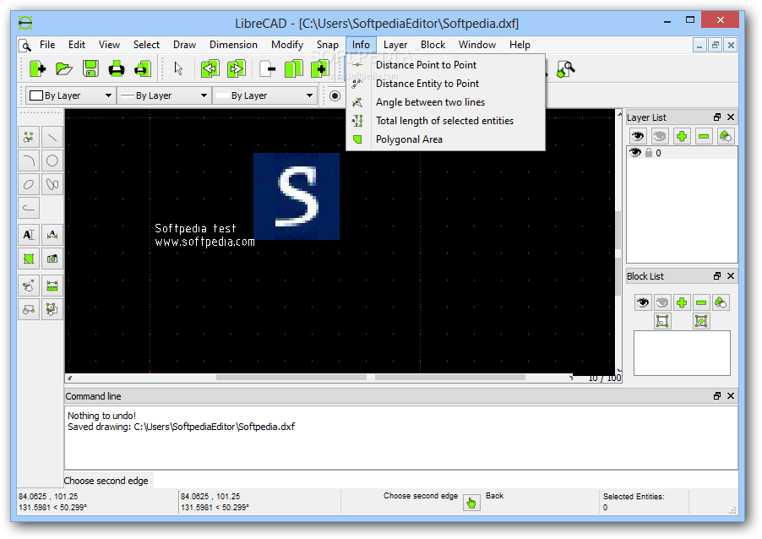762x539 pixels.
Task: Open the line type By Layer dropdown
Action: point(265,95)
